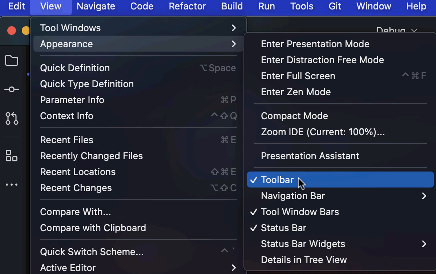436x274 pixels.
Task: Open the Refactor menu in menu bar
Action: [x=187, y=6]
